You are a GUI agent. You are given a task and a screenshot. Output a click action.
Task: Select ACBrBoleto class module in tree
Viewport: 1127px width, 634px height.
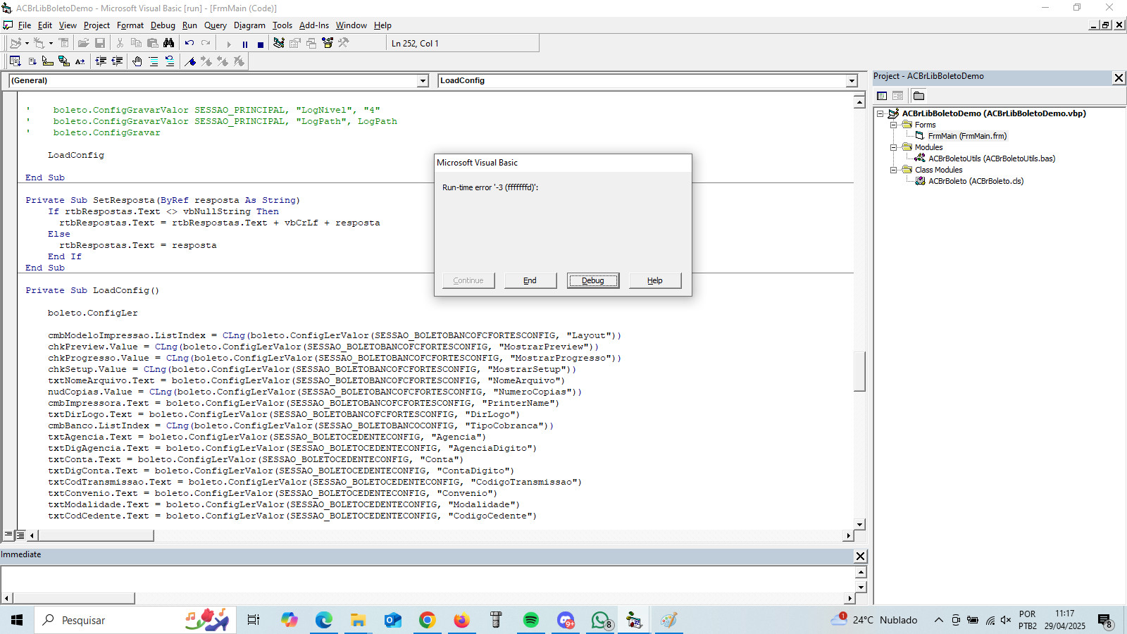tap(976, 181)
